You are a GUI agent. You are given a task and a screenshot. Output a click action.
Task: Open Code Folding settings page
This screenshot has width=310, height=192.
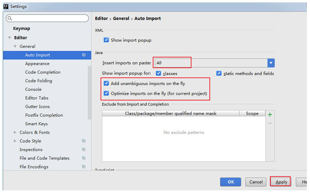click(39, 81)
